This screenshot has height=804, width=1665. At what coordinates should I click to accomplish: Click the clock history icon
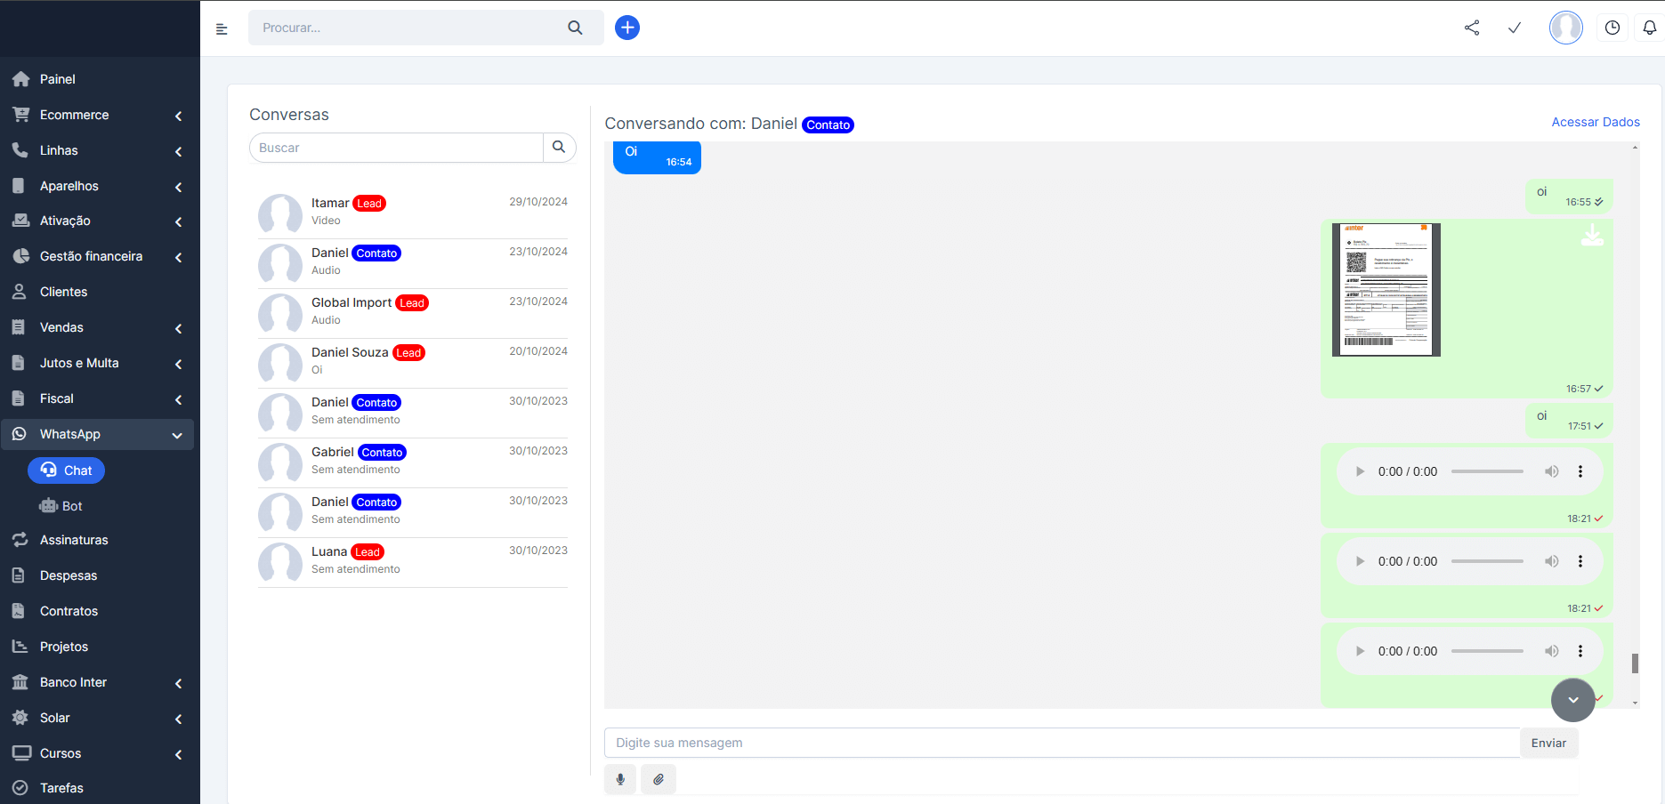pyautogui.click(x=1612, y=28)
